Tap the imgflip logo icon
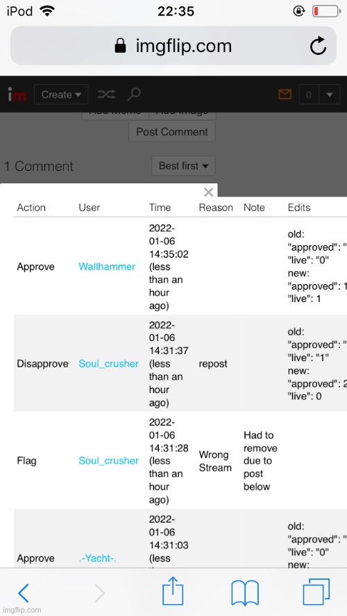347x616 pixels. [x=17, y=94]
